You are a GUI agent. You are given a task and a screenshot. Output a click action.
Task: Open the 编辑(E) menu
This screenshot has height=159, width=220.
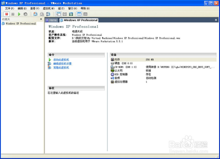click(22, 8)
